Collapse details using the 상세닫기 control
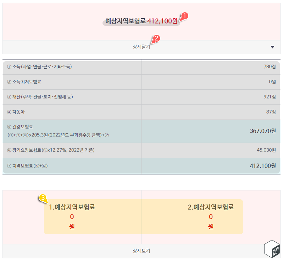283x261 pixels. click(141, 47)
